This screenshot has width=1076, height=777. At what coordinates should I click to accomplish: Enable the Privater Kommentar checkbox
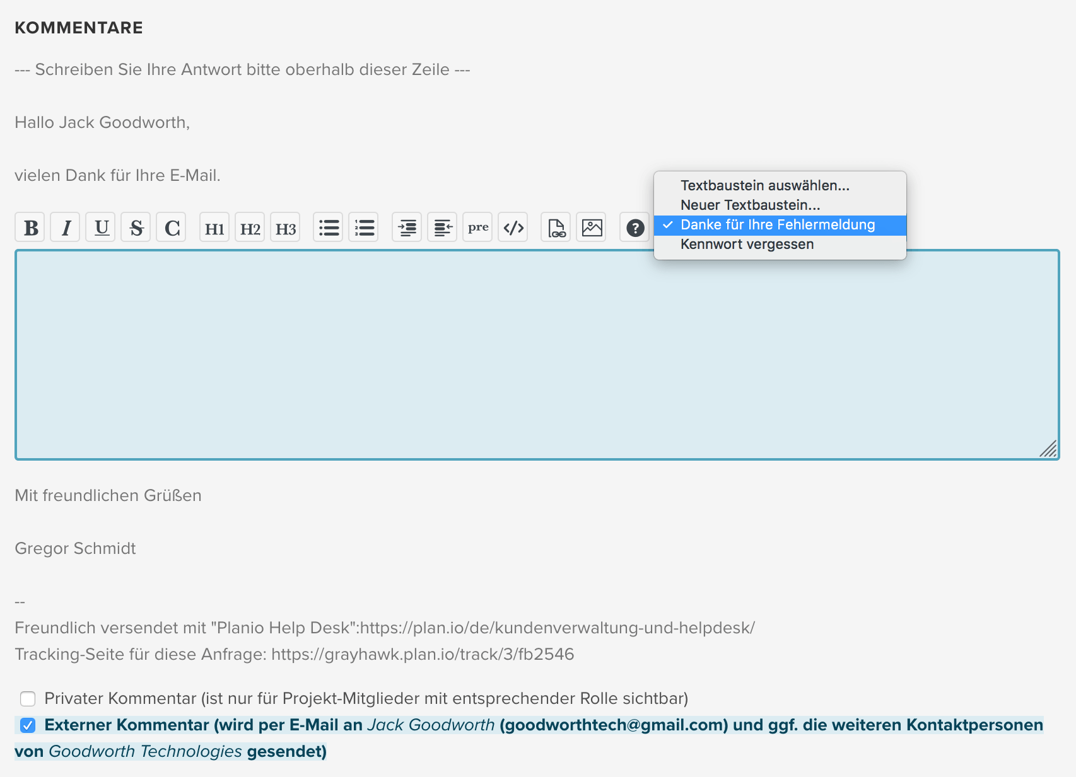[x=28, y=699]
